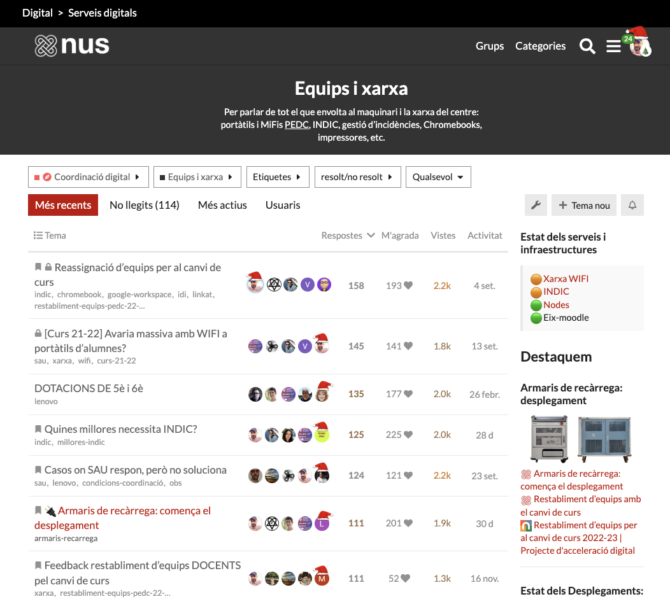Switch to the No llegits (114) tab
This screenshot has width=670, height=606.
144,205
